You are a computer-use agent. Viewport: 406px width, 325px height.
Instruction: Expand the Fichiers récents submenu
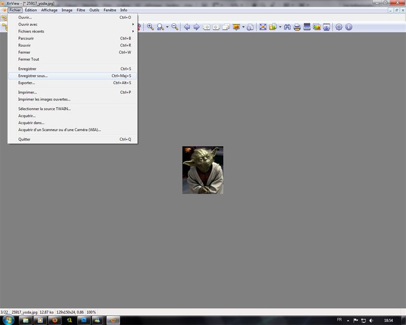pos(73,31)
